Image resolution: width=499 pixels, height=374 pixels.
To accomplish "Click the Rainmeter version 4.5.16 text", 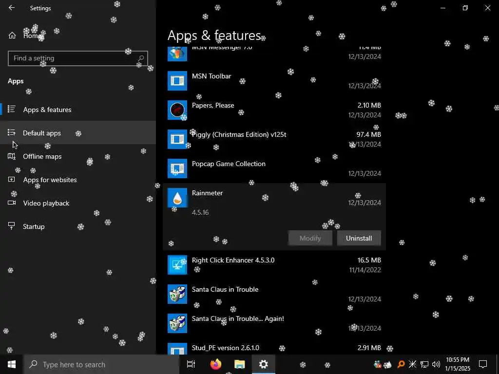I will tap(200, 212).
